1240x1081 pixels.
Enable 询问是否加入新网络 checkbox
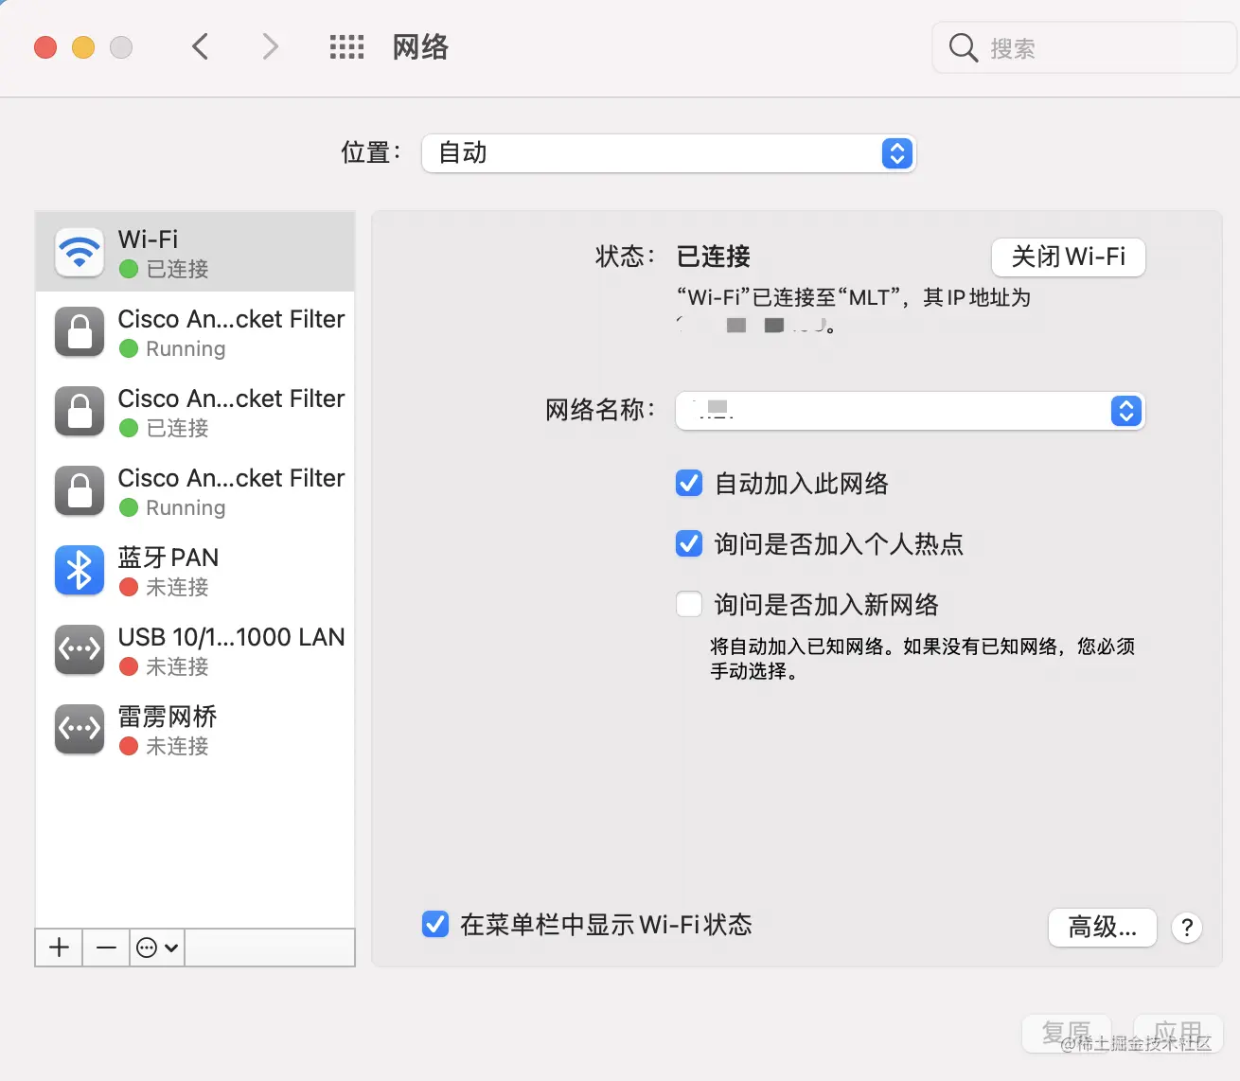pyautogui.click(x=689, y=604)
